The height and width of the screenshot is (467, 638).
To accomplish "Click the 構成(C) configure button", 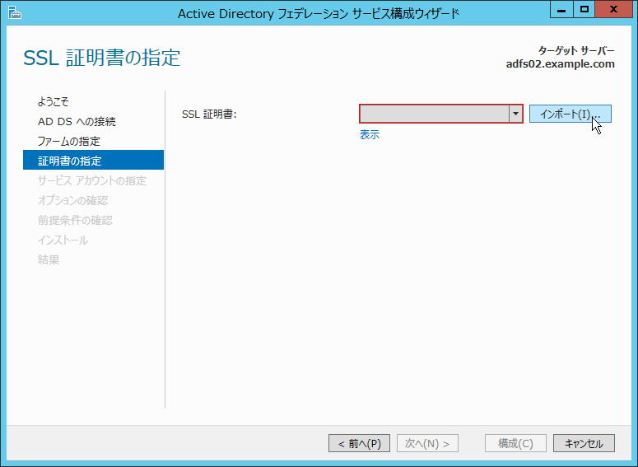I will coord(515,443).
